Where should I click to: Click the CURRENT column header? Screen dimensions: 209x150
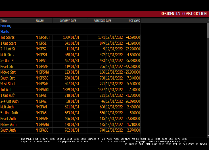click(x=65, y=21)
